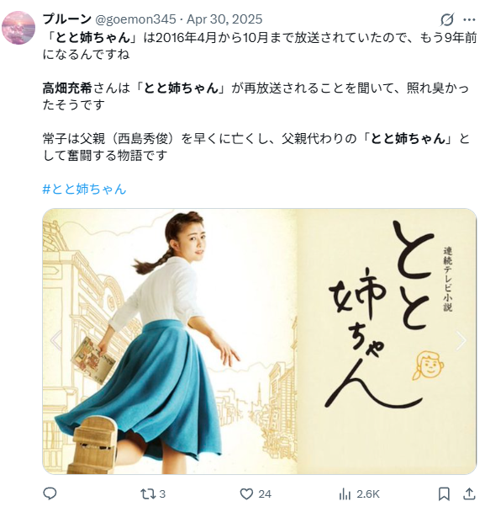Click the like count 24

(x=265, y=494)
